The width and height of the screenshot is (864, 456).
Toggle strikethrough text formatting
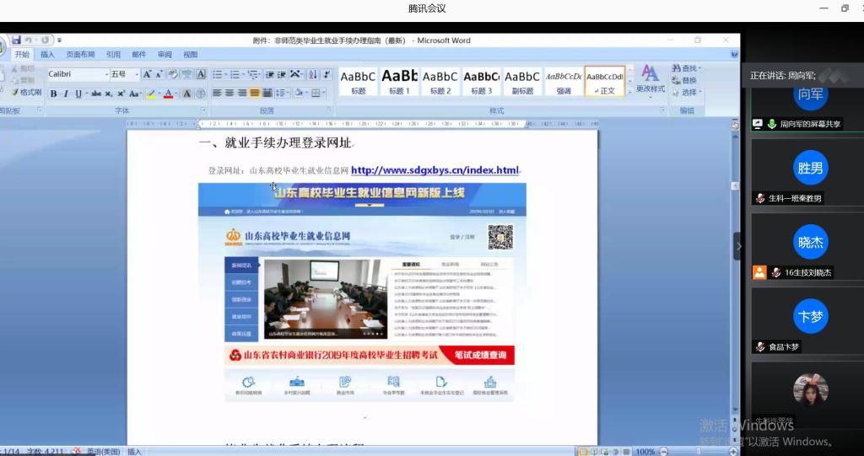point(95,94)
